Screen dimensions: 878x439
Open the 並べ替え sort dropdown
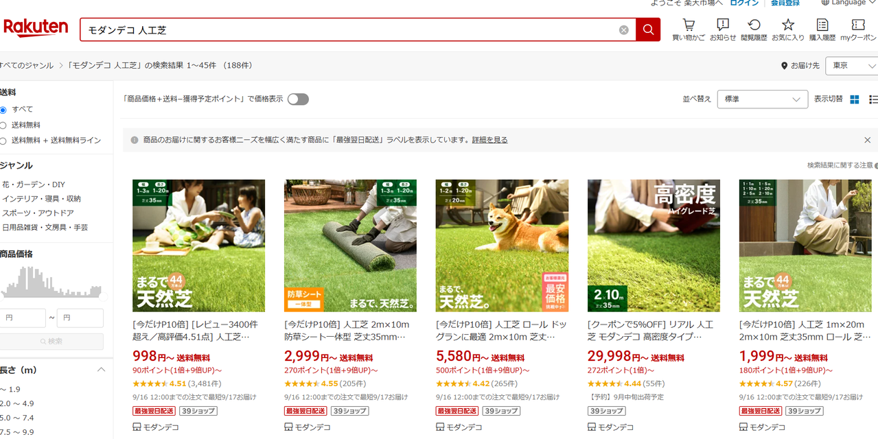point(763,99)
